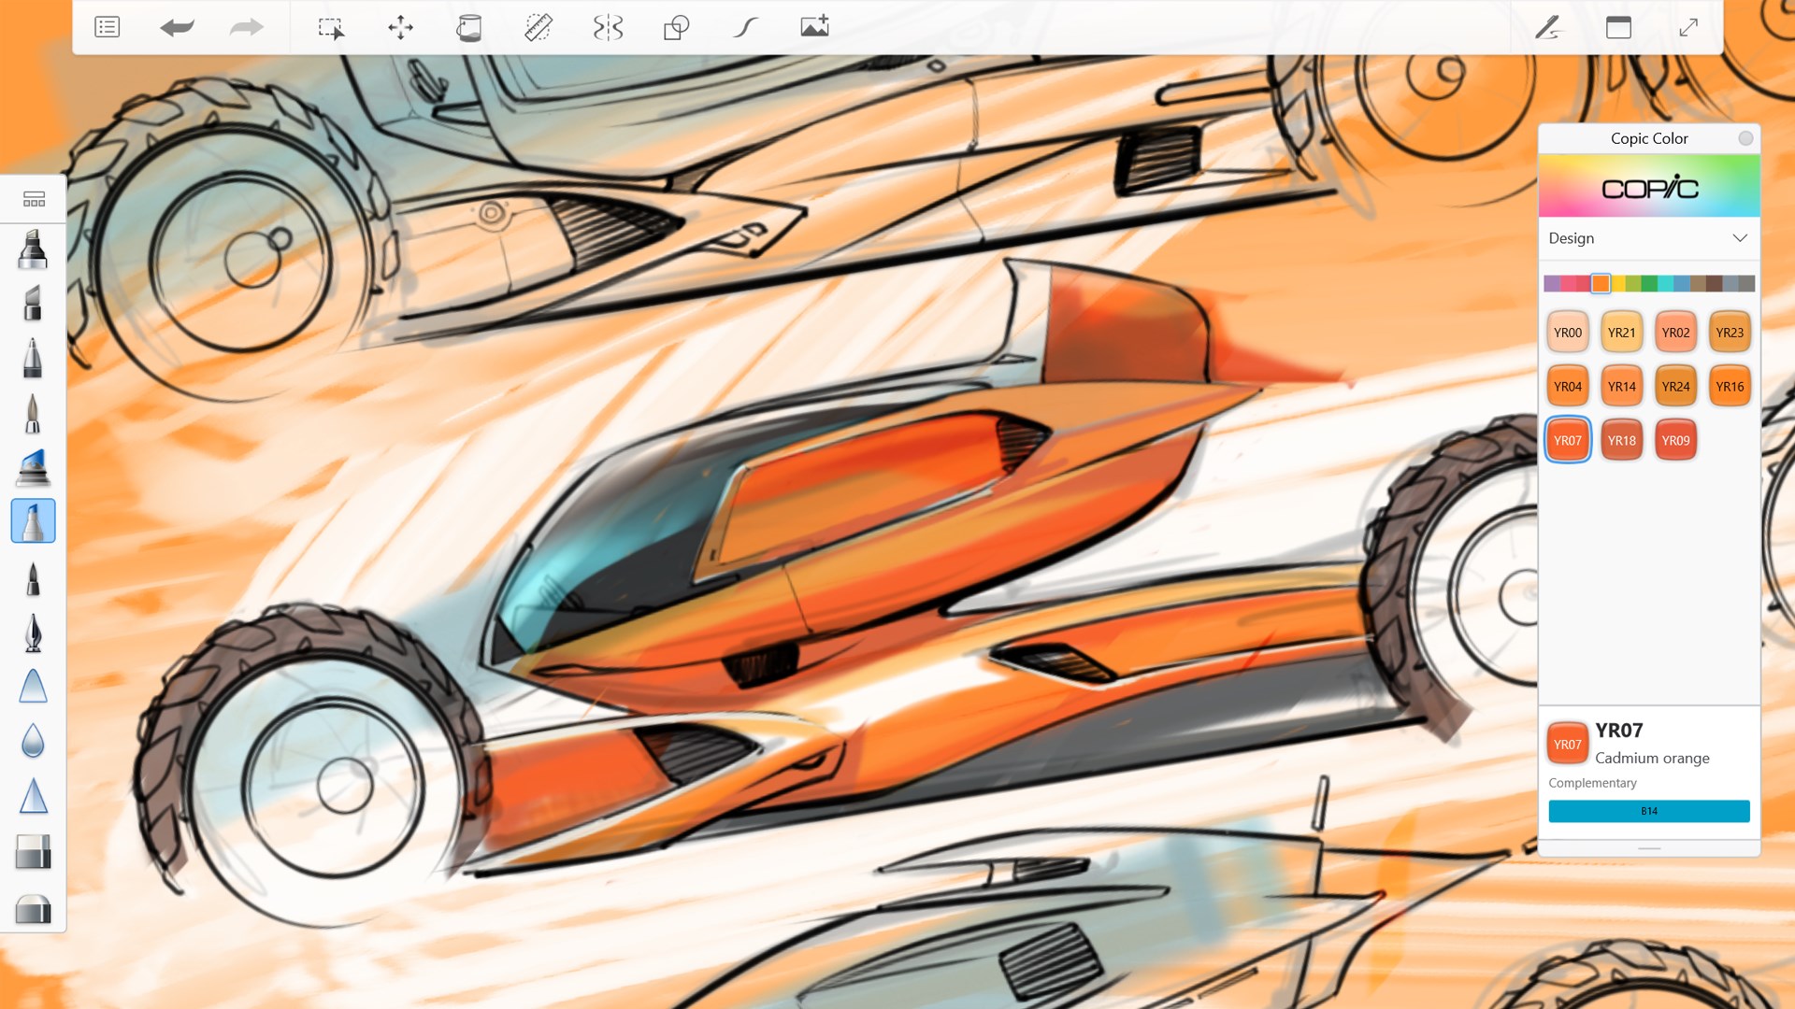
Task: Import an image onto the canvas
Action: pos(814,26)
